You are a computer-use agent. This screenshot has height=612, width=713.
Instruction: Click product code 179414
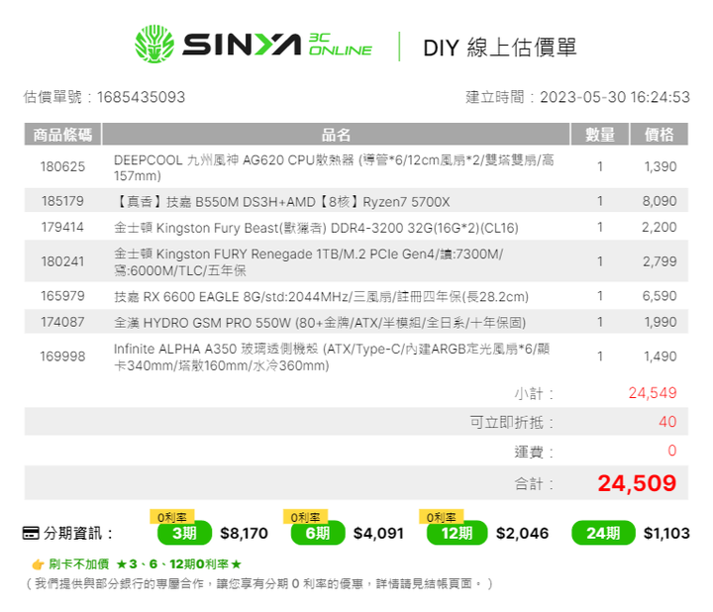click(62, 227)
